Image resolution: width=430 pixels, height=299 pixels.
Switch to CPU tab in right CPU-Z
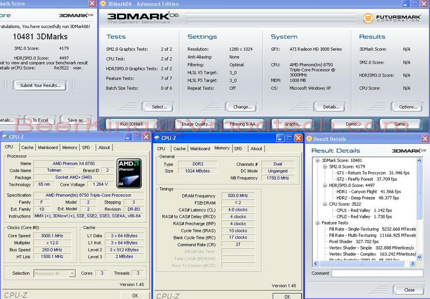161,149
